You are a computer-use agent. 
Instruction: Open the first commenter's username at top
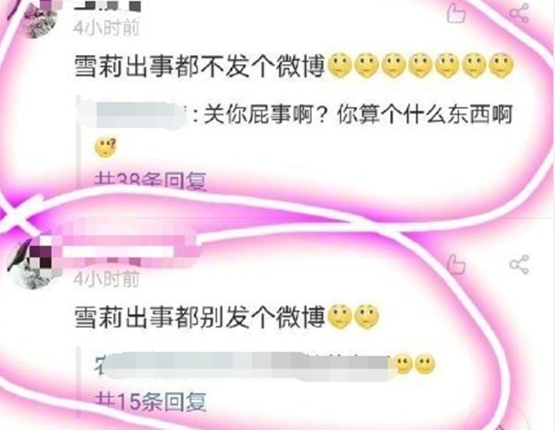point(108,6)
